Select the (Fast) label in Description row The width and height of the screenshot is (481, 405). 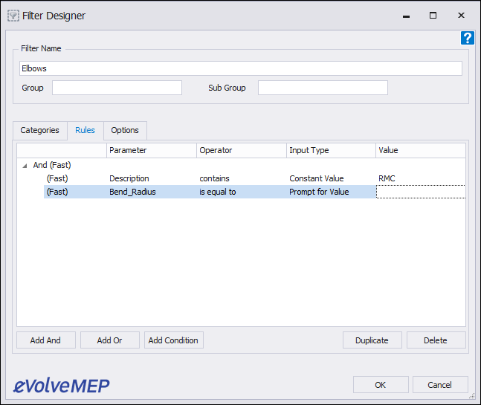57,178
